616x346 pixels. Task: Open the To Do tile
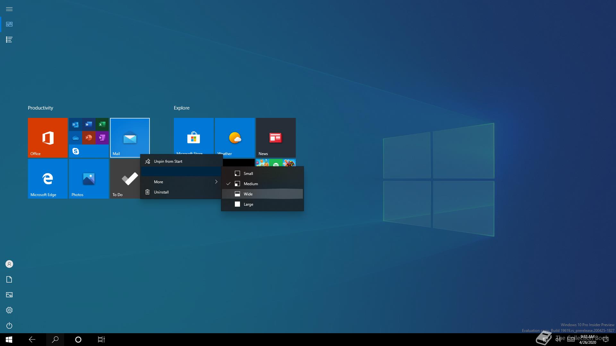(x=125, y=179)
